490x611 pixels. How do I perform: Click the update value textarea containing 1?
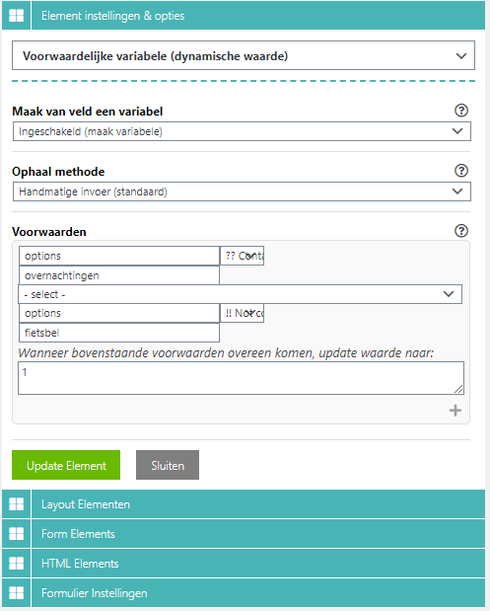click(x=241, y=378)
